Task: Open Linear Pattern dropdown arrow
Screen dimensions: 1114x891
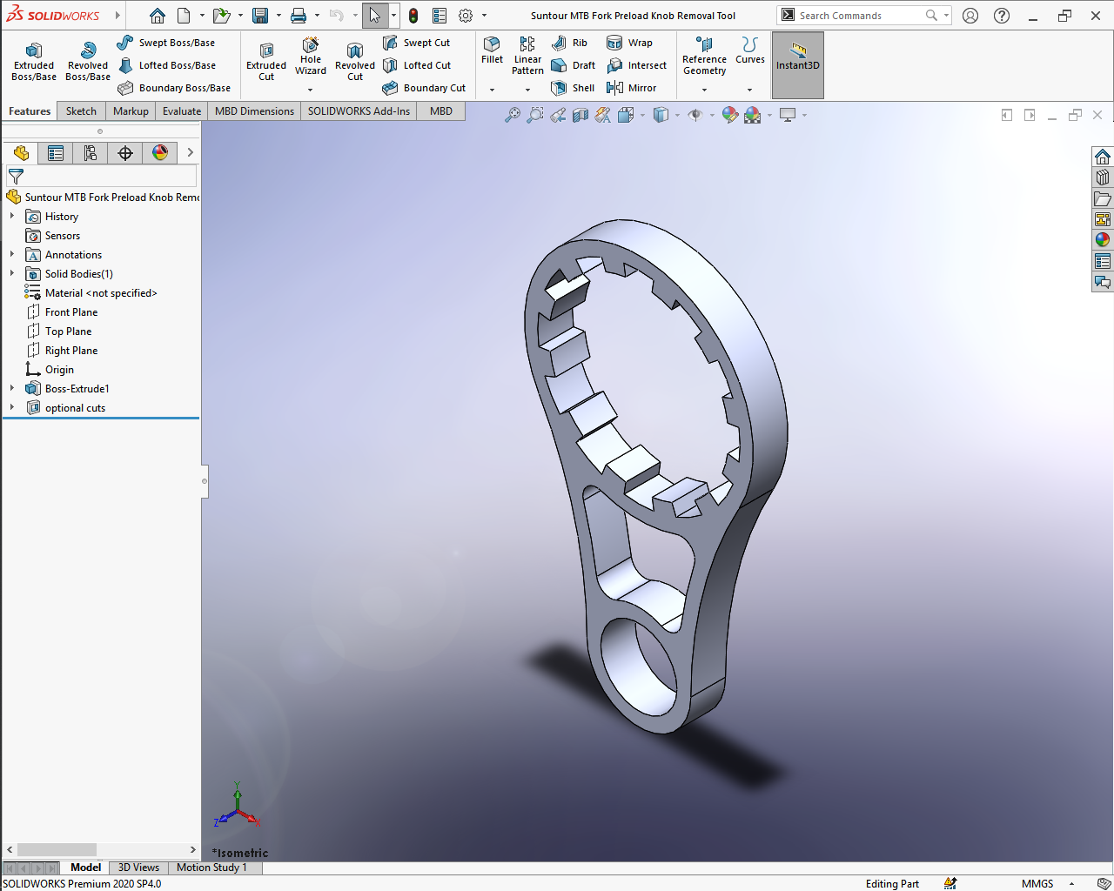Action: pos(527,90)
